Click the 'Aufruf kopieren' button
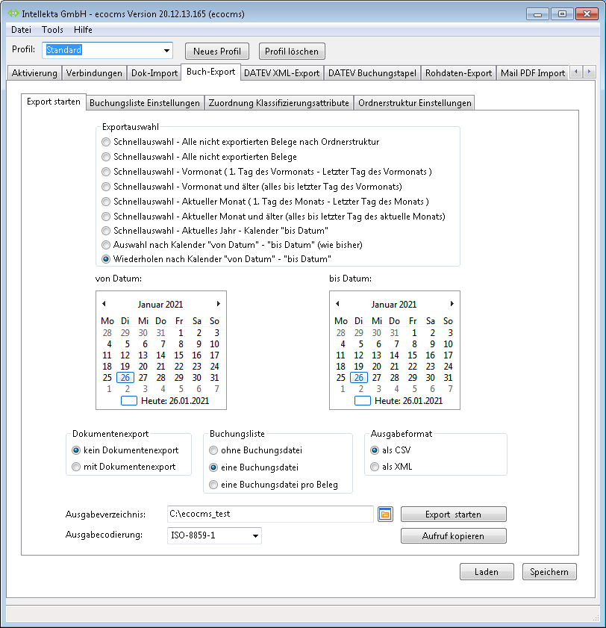 click(x=454, y=536)
